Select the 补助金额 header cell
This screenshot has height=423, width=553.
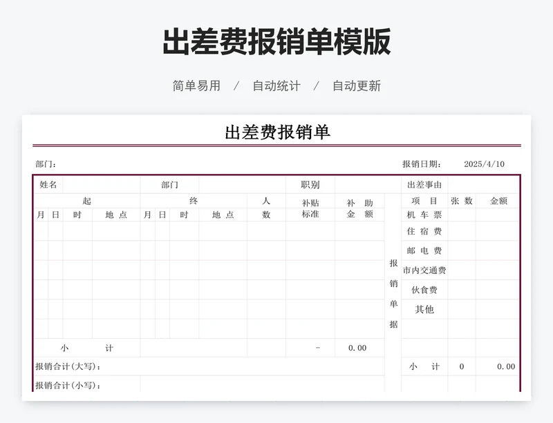coord(359,208)
